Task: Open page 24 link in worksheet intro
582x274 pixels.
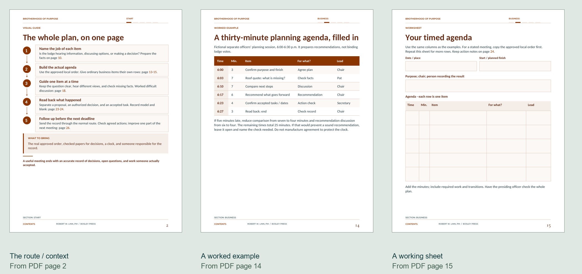Action: 492,51
